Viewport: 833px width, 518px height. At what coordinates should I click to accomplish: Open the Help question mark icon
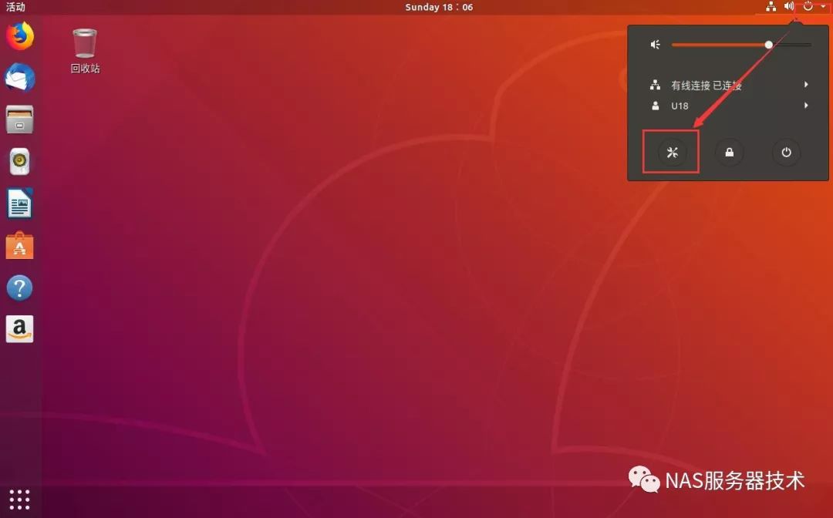coord(19,288)
